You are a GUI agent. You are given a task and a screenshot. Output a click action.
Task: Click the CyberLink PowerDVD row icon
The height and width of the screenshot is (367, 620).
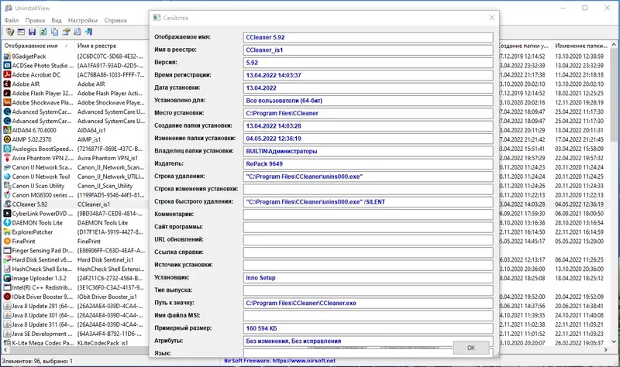click(7, 214)
